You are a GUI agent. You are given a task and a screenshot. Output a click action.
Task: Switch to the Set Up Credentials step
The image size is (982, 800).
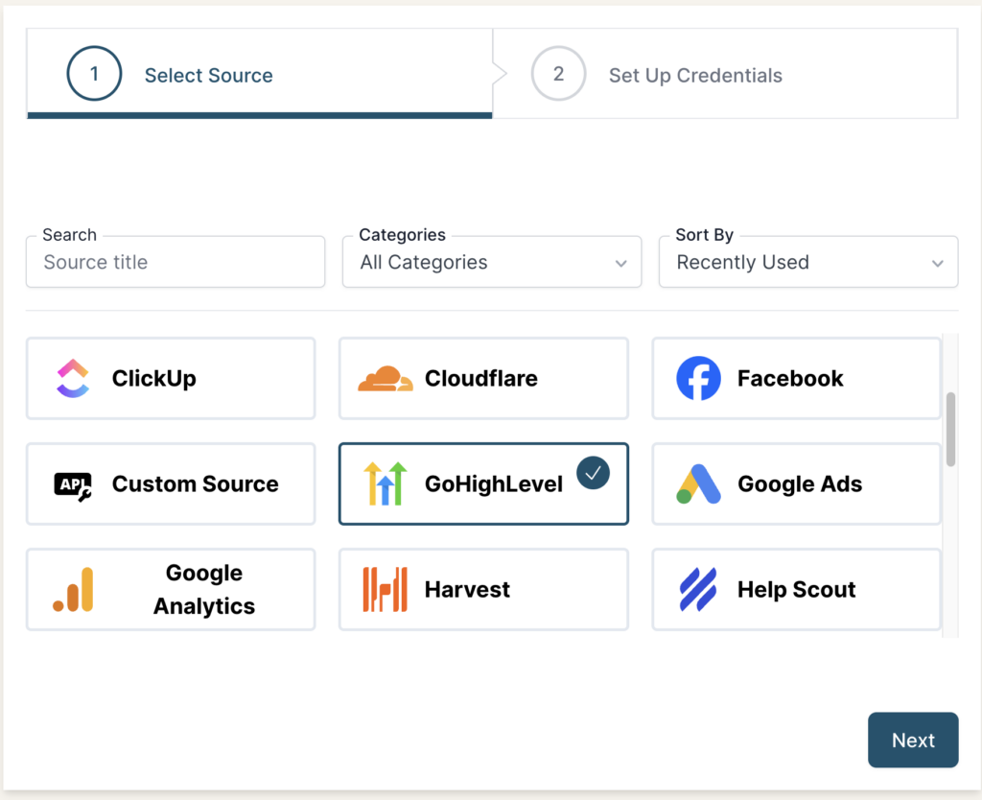(x=695, y=75)
